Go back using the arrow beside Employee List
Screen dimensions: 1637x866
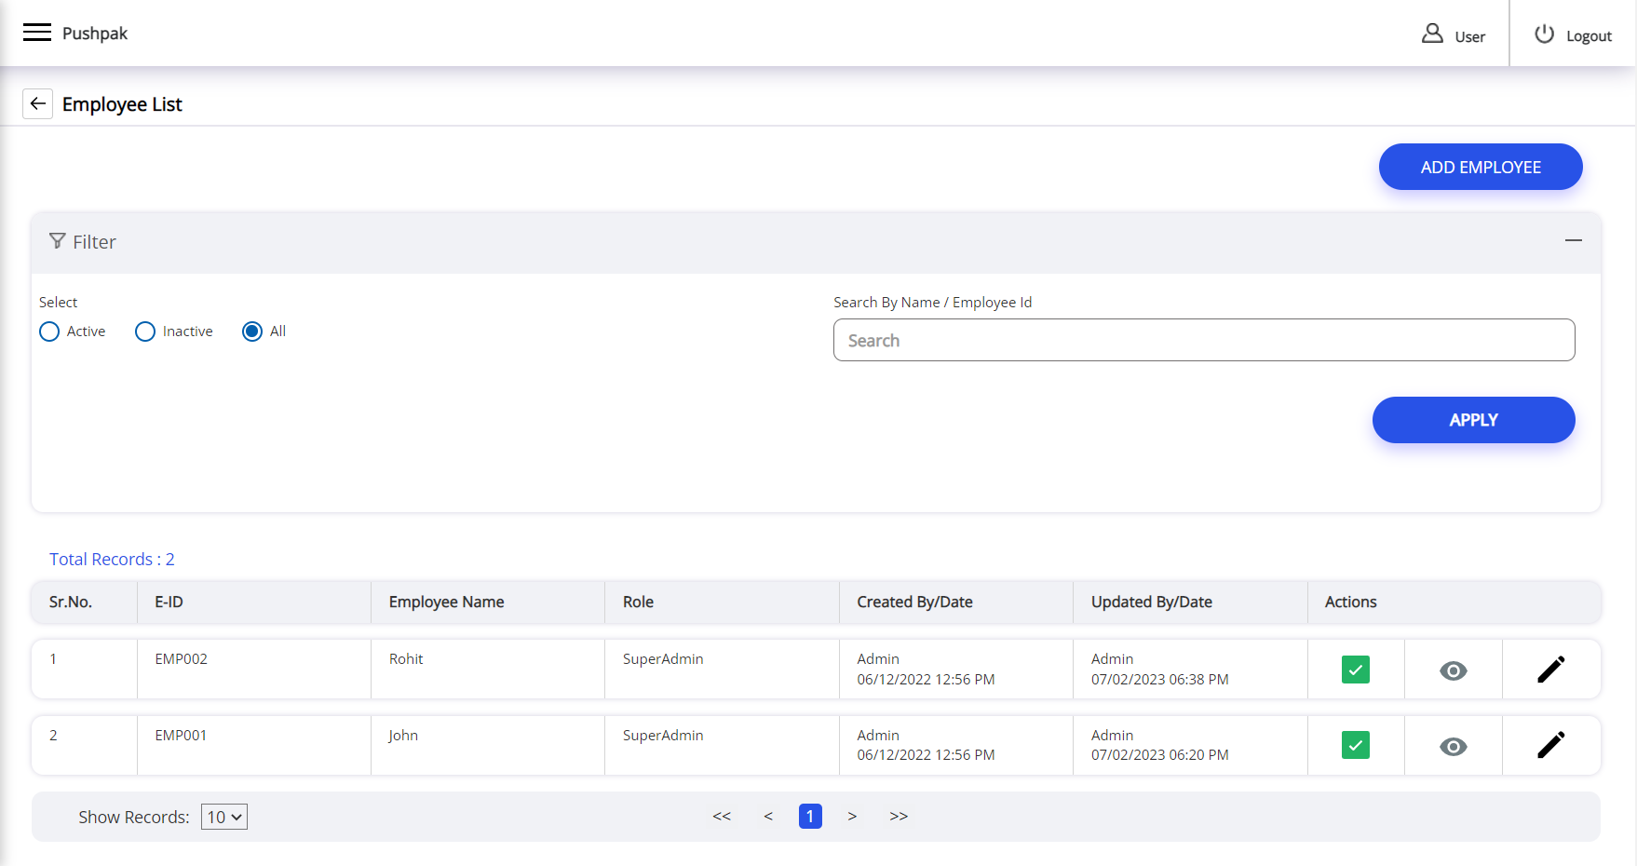pyautogui.click(x=37, y=103)
